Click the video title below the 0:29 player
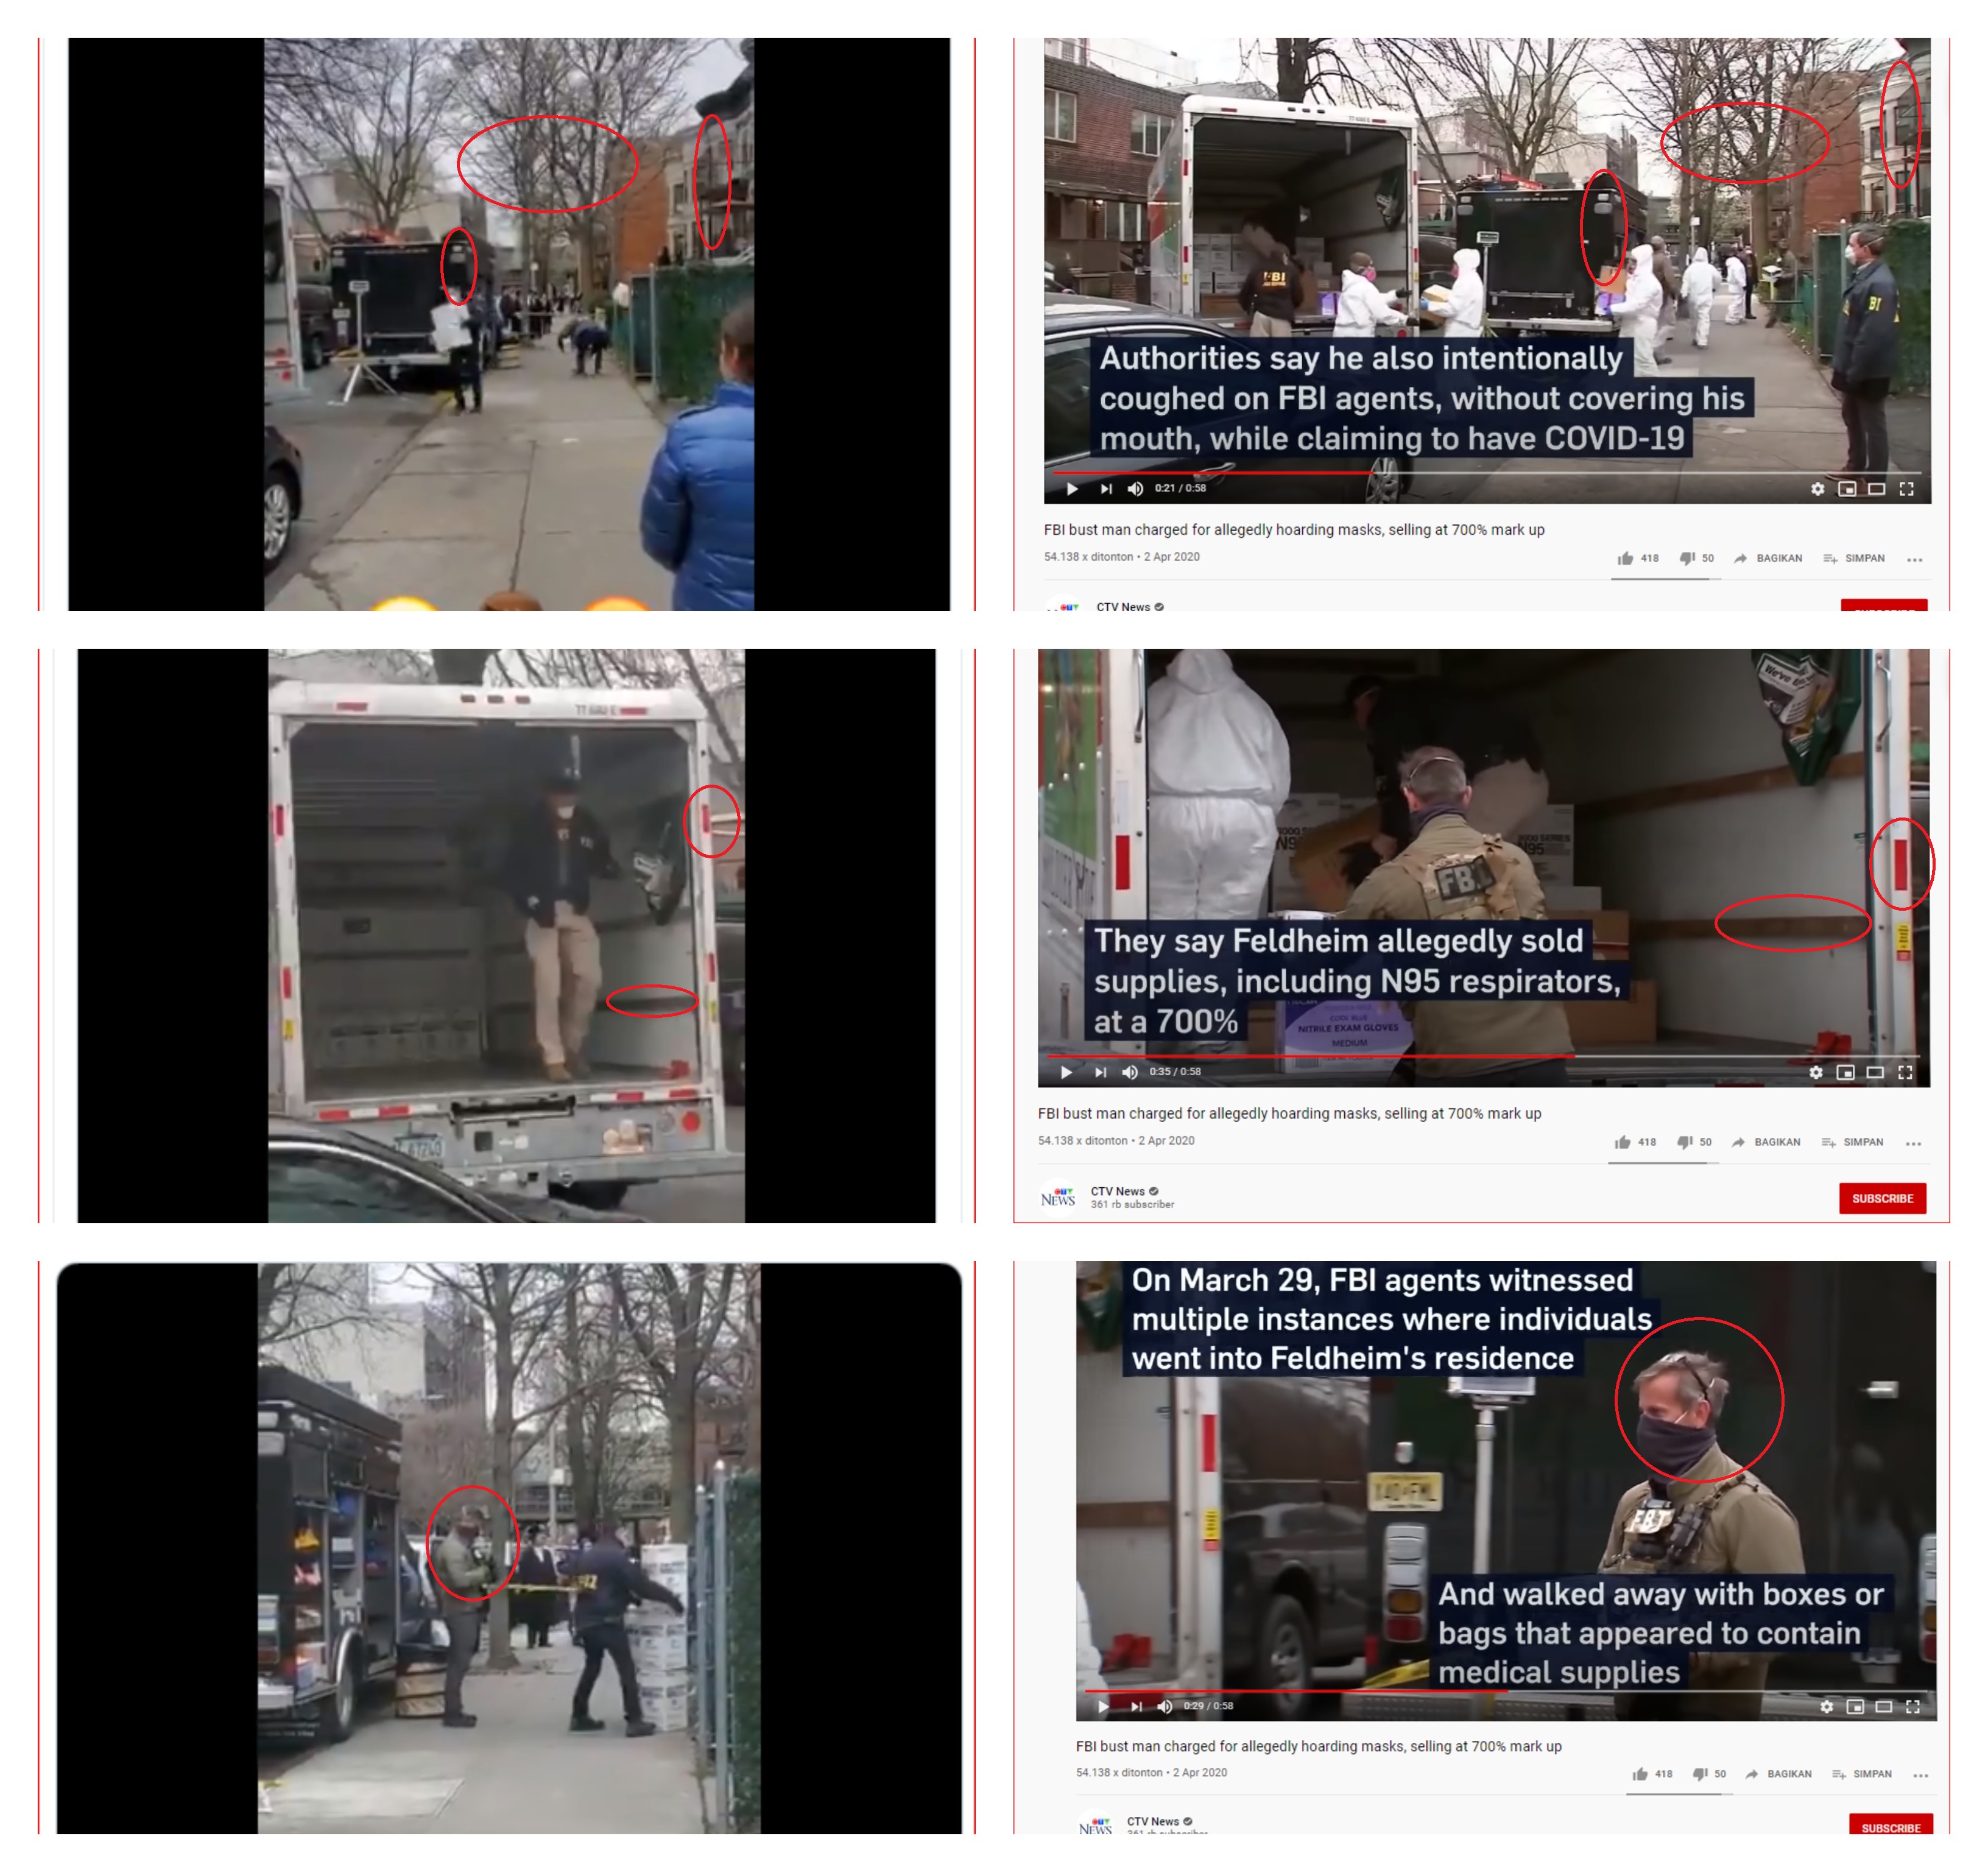Image resolution: width=1988 pixels, height=1872 pixels. pyautogui.click(x=1318, y=1746)
